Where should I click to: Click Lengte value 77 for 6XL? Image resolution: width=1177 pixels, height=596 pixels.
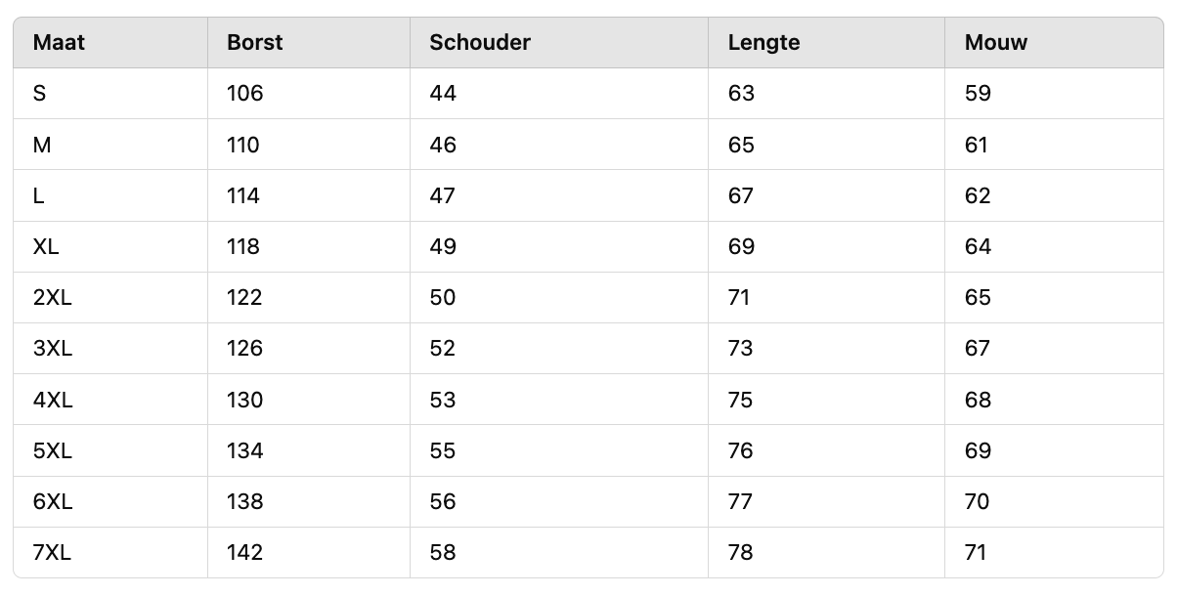click(741, 502)
